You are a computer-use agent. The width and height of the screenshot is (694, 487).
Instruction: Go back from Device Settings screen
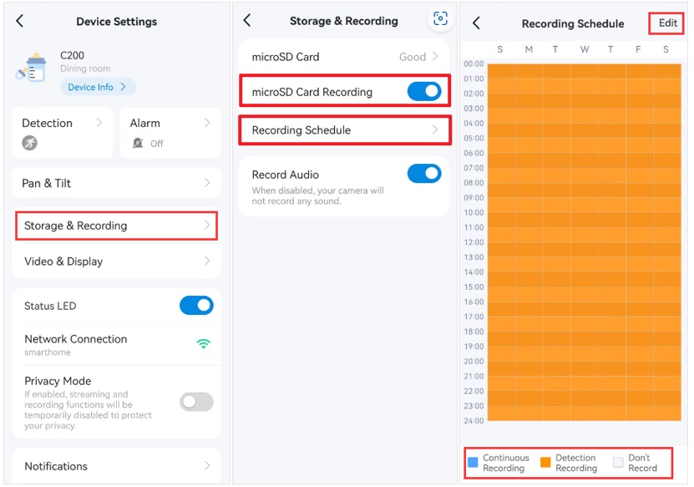20,22
